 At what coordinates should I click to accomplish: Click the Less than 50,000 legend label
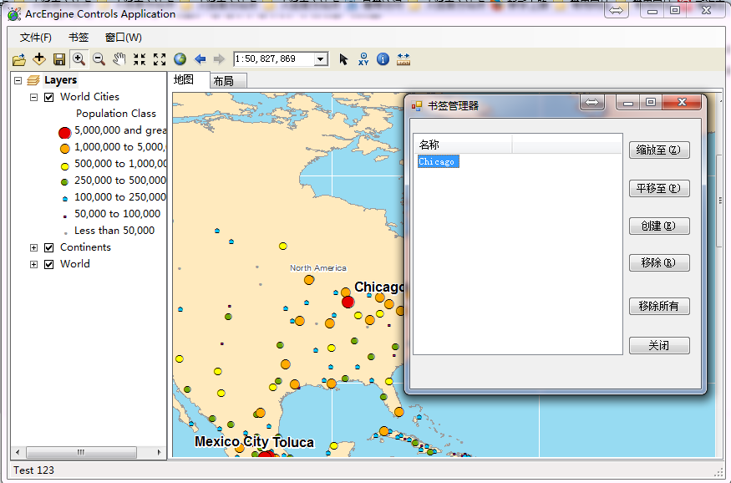pos(114,231)
